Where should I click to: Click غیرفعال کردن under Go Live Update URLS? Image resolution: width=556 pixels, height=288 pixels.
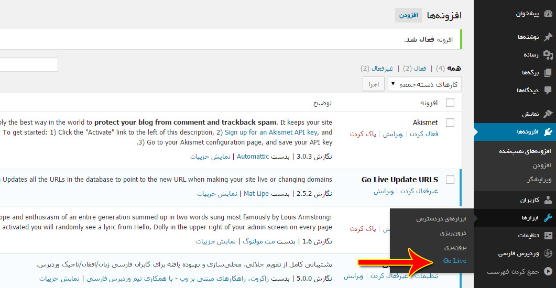(419, 191)
